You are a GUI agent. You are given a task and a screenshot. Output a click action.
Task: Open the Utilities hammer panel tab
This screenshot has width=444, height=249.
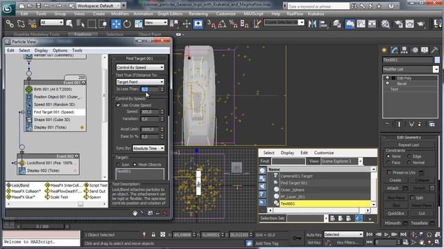(434, 50)
